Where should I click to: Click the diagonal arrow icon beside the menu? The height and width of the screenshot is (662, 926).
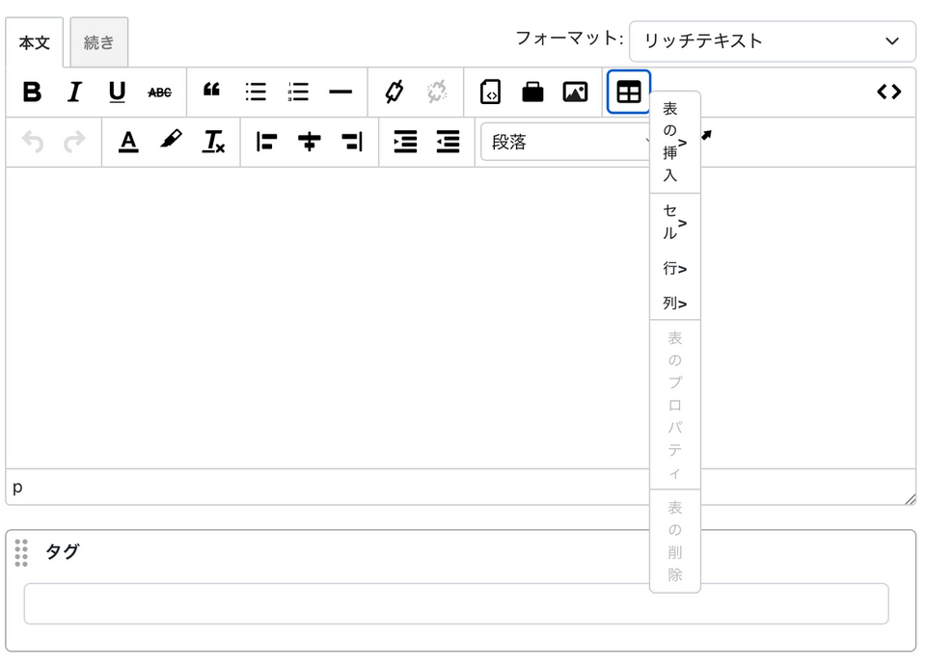click(706, 135)
